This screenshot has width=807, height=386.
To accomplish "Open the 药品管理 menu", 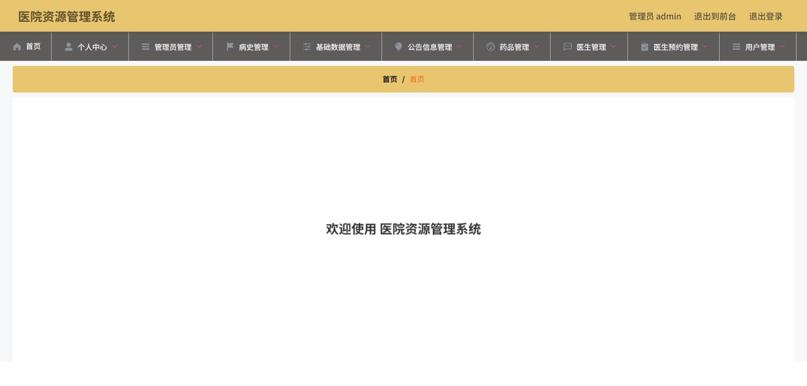I will point(512,47).
